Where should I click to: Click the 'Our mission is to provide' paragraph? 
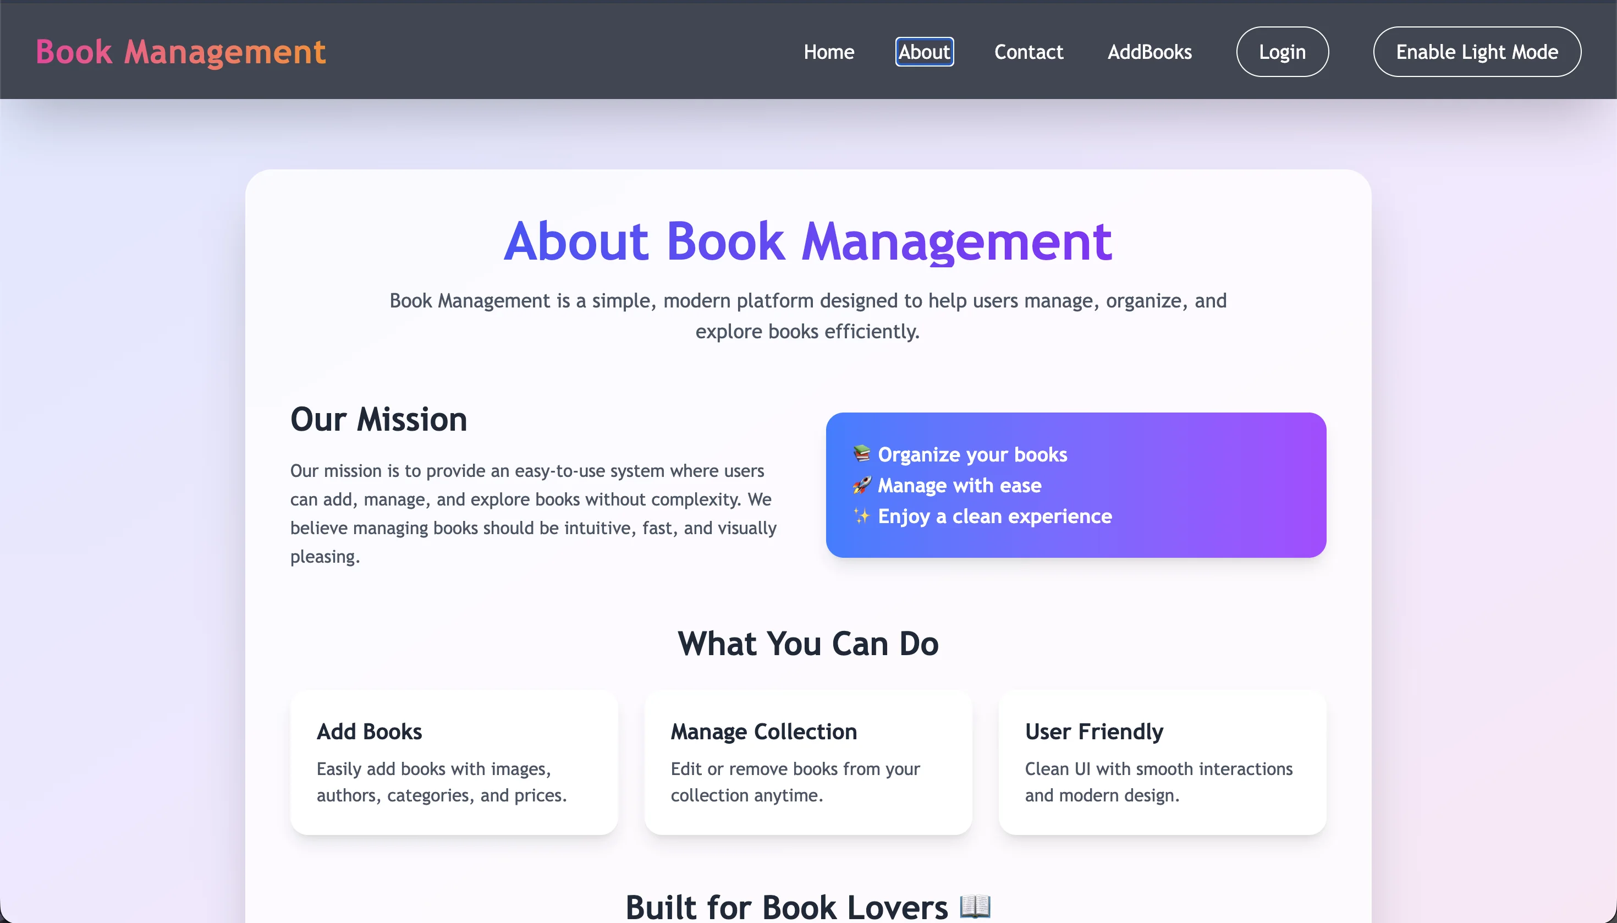point(533,514)
